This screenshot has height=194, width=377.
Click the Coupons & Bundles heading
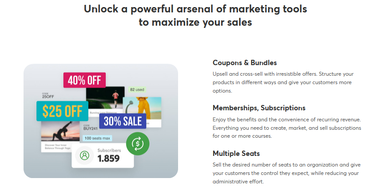click(x=245, y=63)
